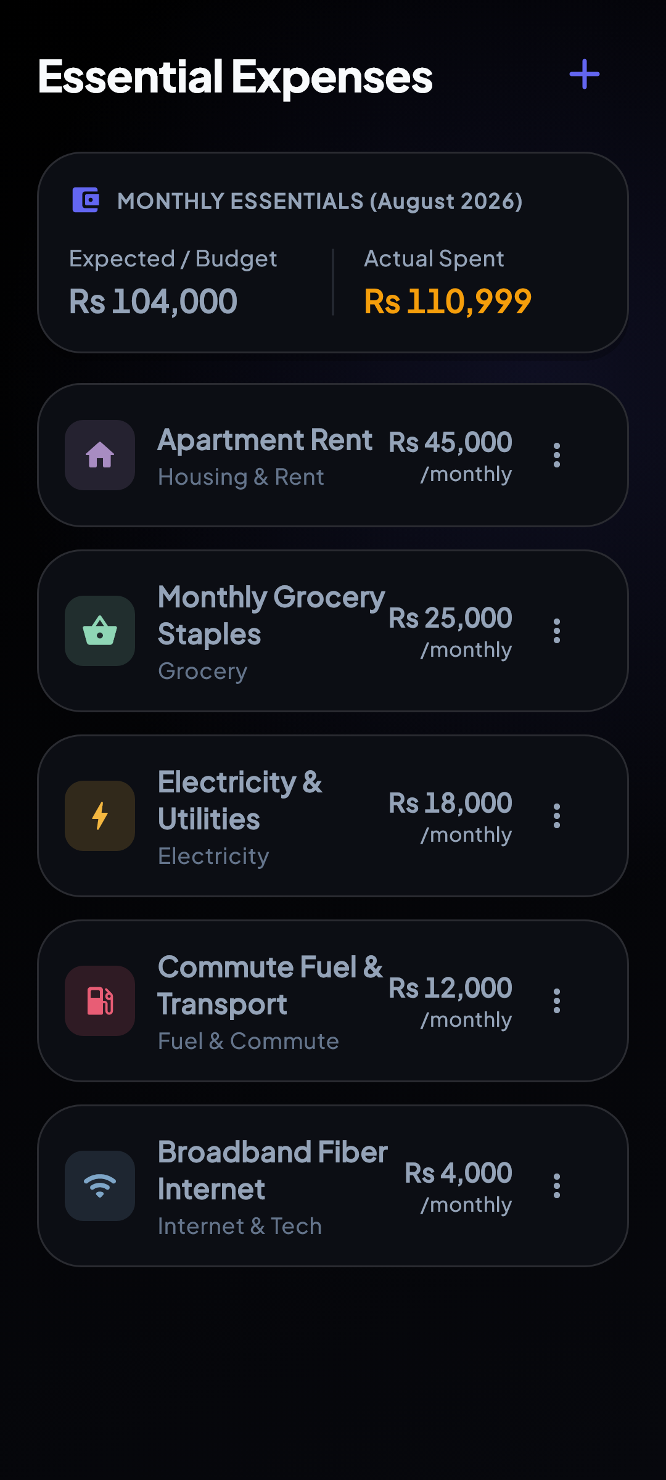Tap the Internet & Tech category label
The image size is (666, 1480).
click(x=240, y=1226)
